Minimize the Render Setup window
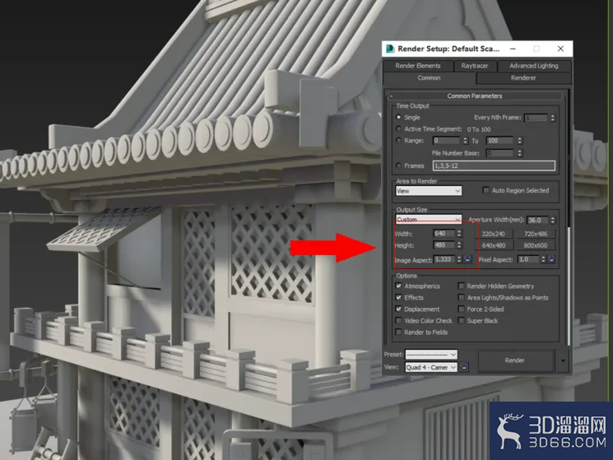613x460 pixels. point(513,49)
